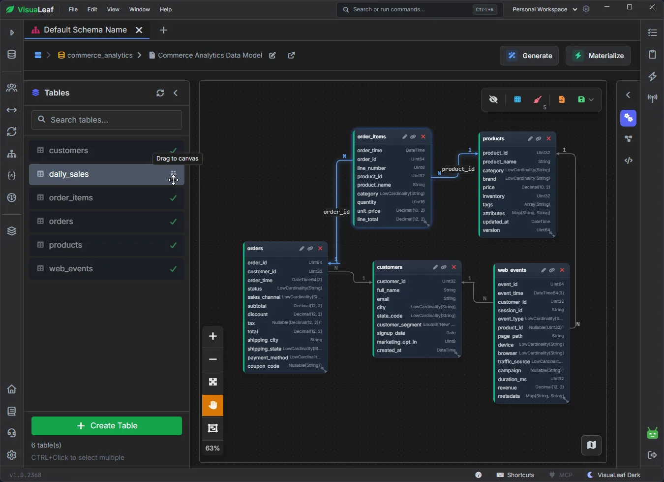This screenshot has width=664, height=482.
Task: Open the stacked layers icon in left sidebar
Action: [x=12, y=231]
